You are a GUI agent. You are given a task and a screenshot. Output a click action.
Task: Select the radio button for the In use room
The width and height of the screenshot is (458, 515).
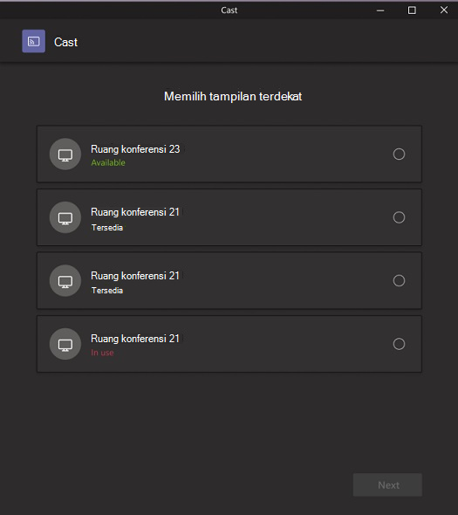pos(399,344)
